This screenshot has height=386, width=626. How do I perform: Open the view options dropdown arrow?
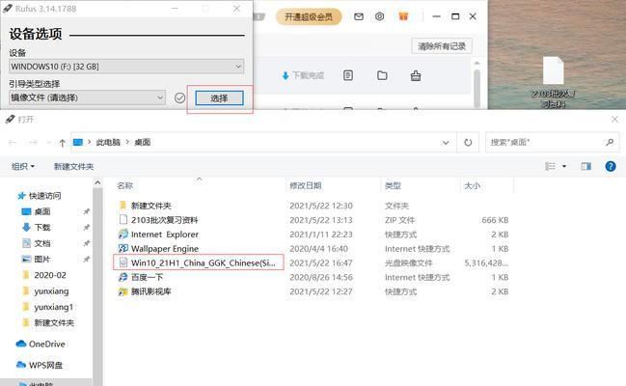(564, 166)
